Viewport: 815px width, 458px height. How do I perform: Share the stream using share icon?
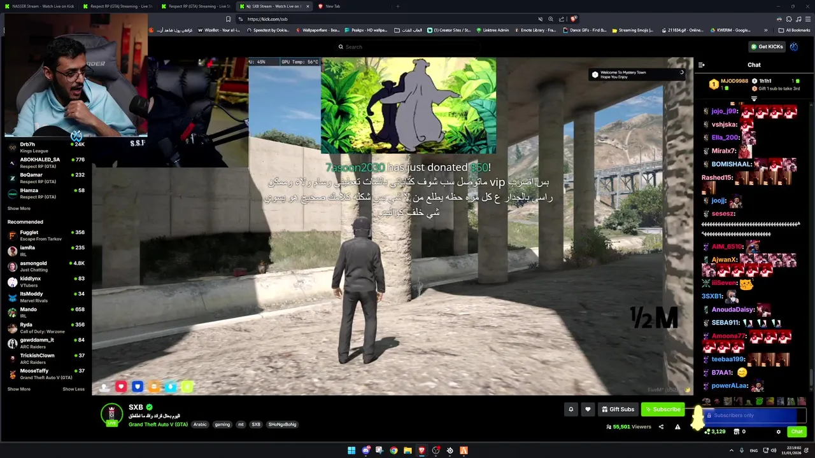661,427
